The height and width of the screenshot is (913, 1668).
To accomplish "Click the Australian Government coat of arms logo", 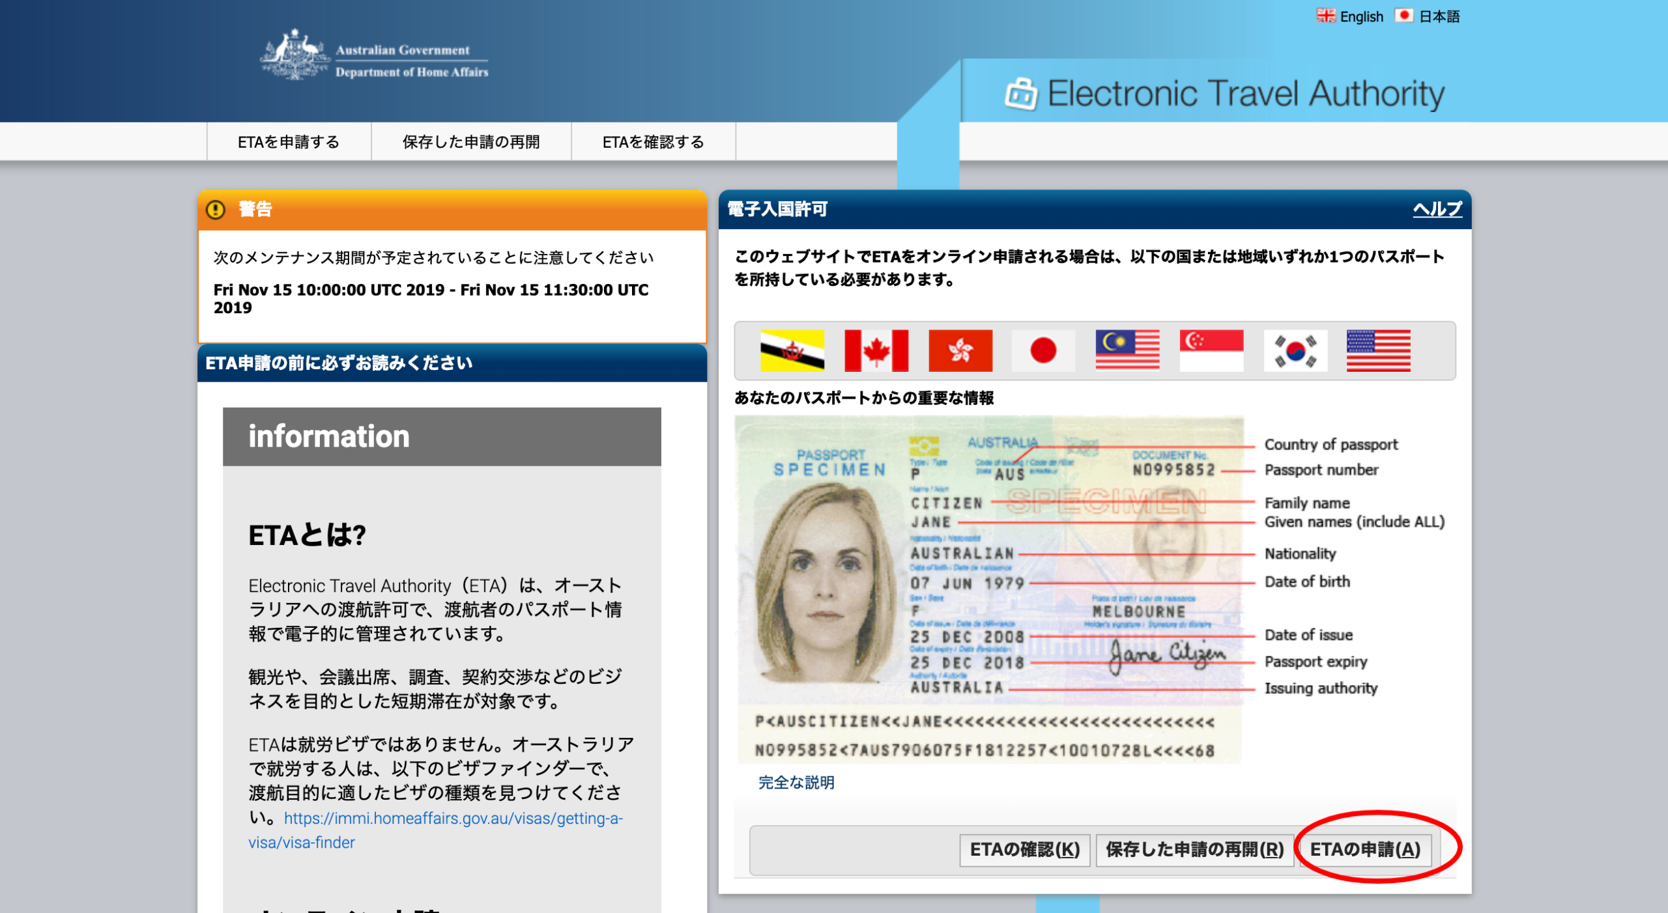I will coord(295,54).
